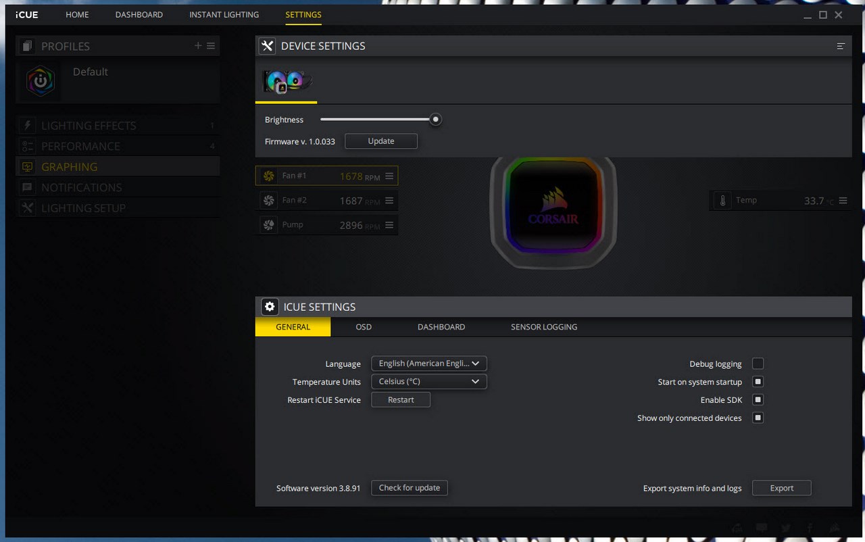Open the profiles list menu icon
This screenshot has width=865, height=542.
click(211, 45)
